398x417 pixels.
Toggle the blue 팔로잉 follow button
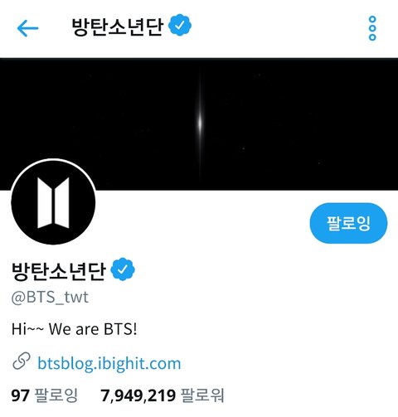[x=348, y=223]
